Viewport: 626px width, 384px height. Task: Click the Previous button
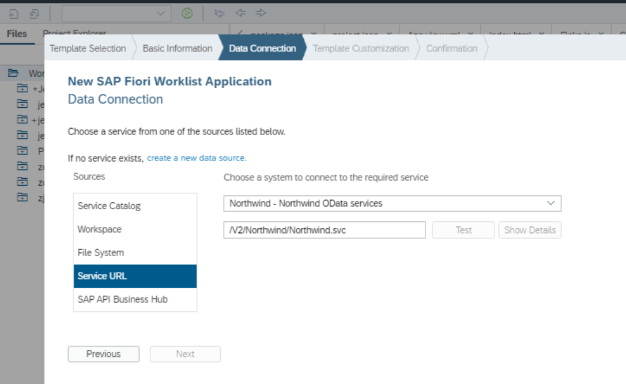coord(103,354)
